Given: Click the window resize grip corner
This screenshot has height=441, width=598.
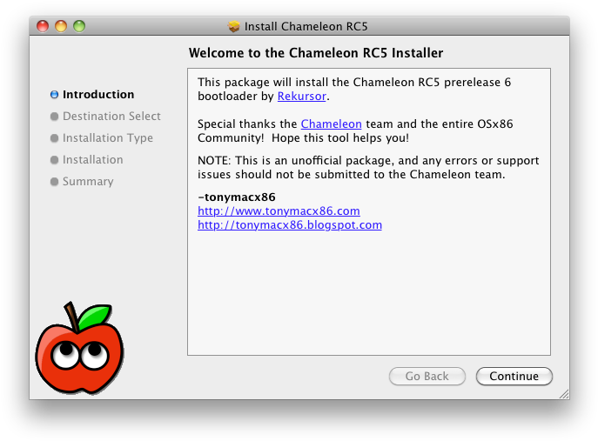Looking at the screenshot, I should [x=564, y=394].
